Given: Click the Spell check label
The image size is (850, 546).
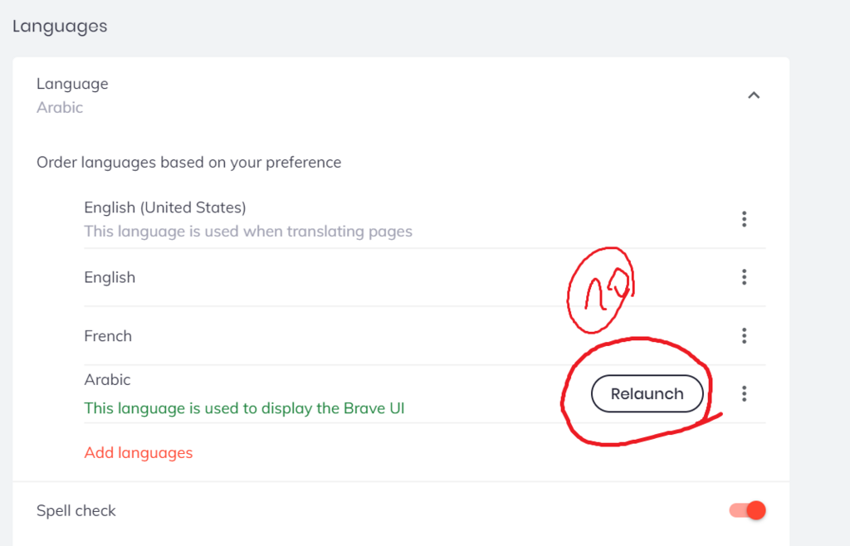Looking at the screenshot, I should pyautogui.click(x=76, y=511).
